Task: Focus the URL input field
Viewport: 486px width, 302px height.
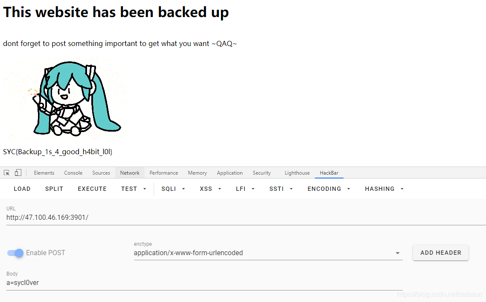Action: click(x=246, y=218)
